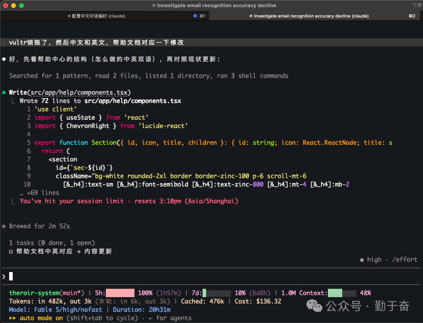Screen dimensions: 423x323
Task: Click the '(shift+tab to cycle)' hint
Action: (x=102, y=318)
